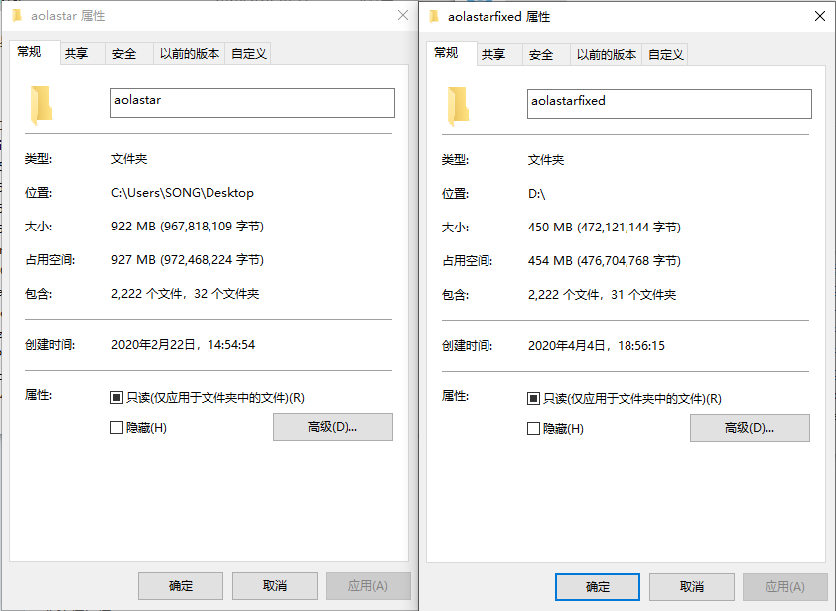Screen dimensions: 836x611
Task: Click size value 922 MB (967,818,109 字节)
Action: click(x=187, y=227)
